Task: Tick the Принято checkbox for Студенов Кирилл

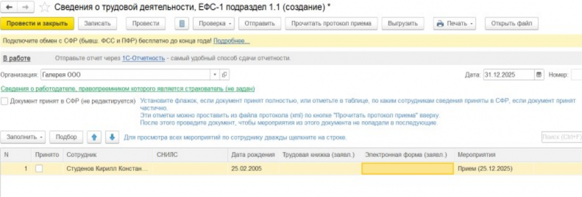Action: [39, 168]
